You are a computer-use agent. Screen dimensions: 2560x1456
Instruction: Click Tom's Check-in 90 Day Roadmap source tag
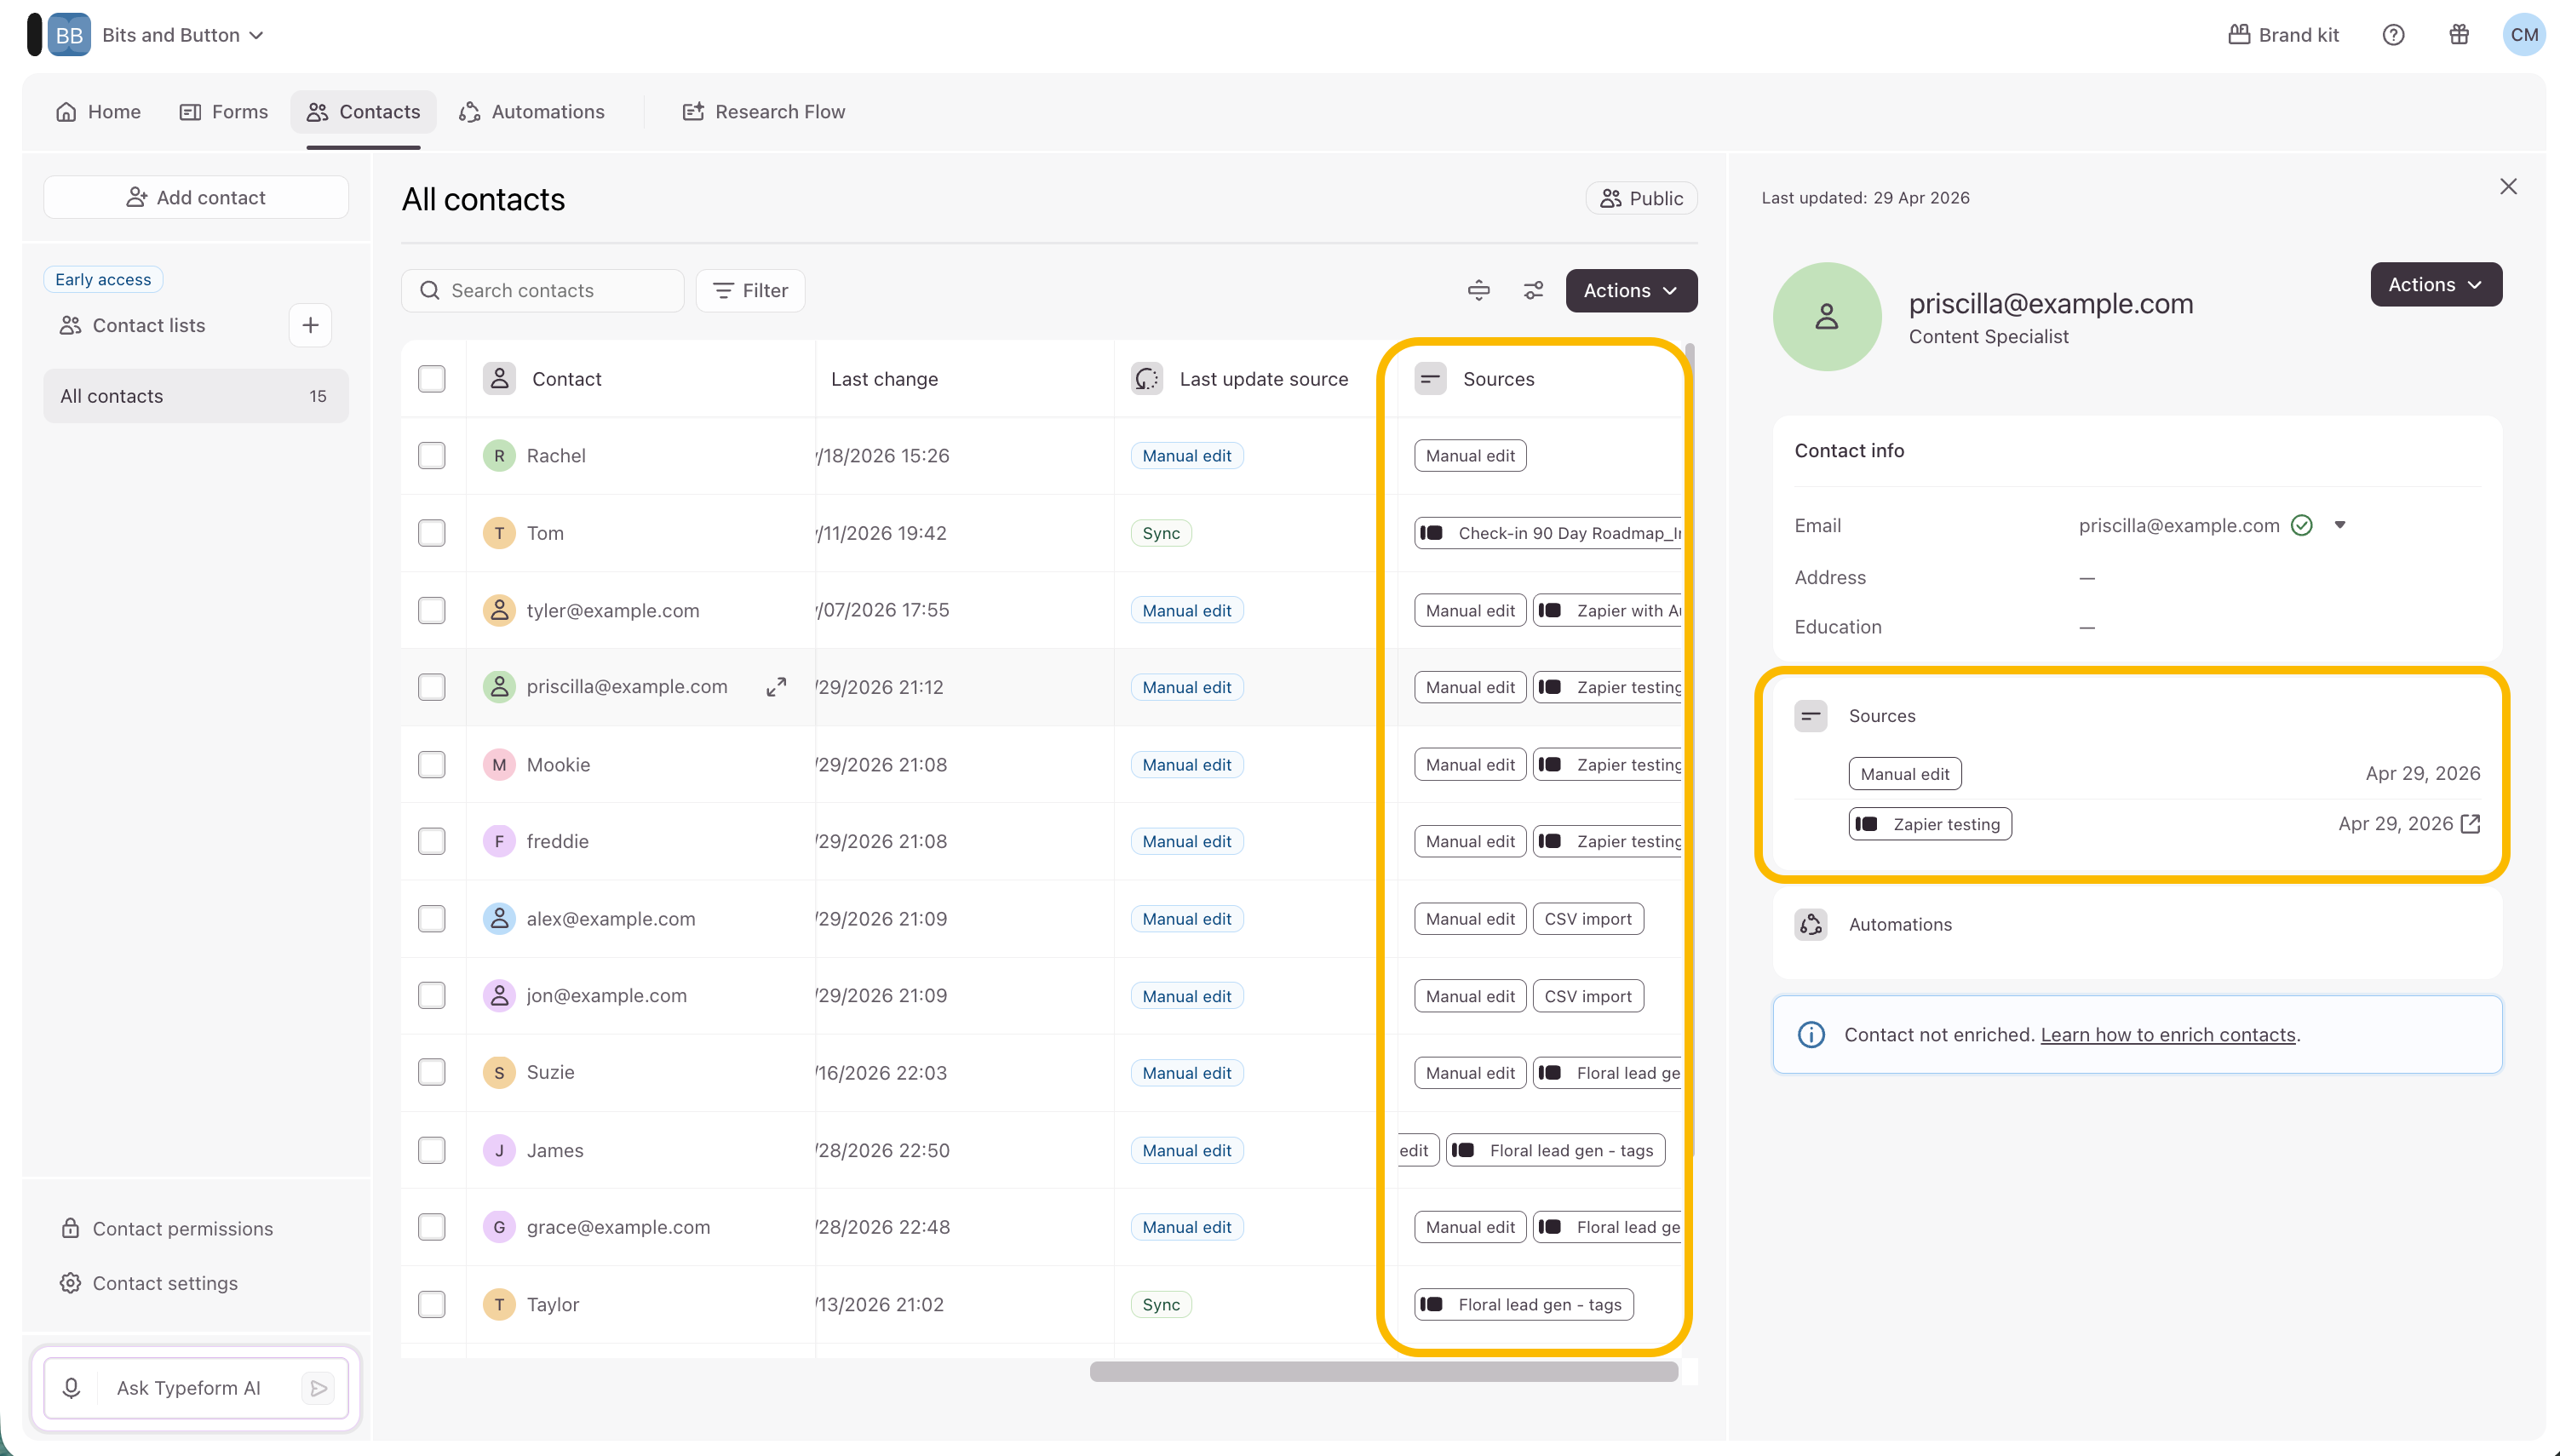(1549, 533)
